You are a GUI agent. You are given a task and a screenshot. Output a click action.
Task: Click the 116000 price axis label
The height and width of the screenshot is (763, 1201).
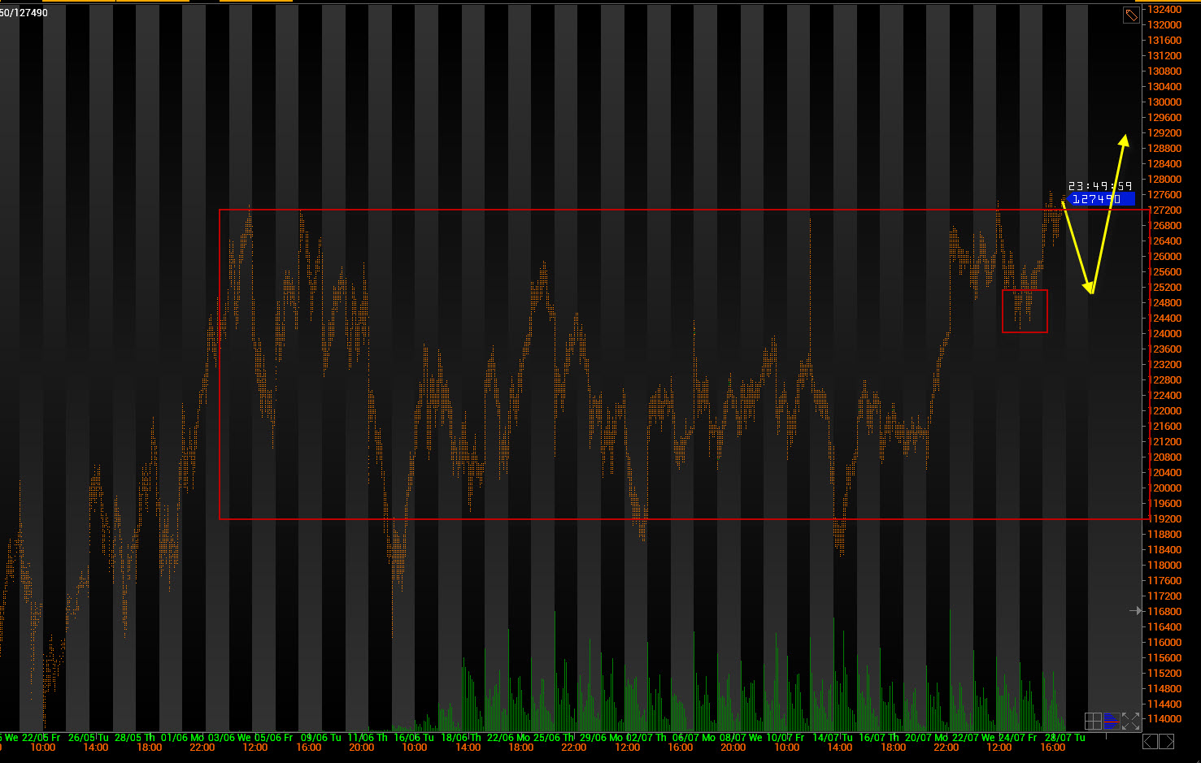pos(1164,643)
